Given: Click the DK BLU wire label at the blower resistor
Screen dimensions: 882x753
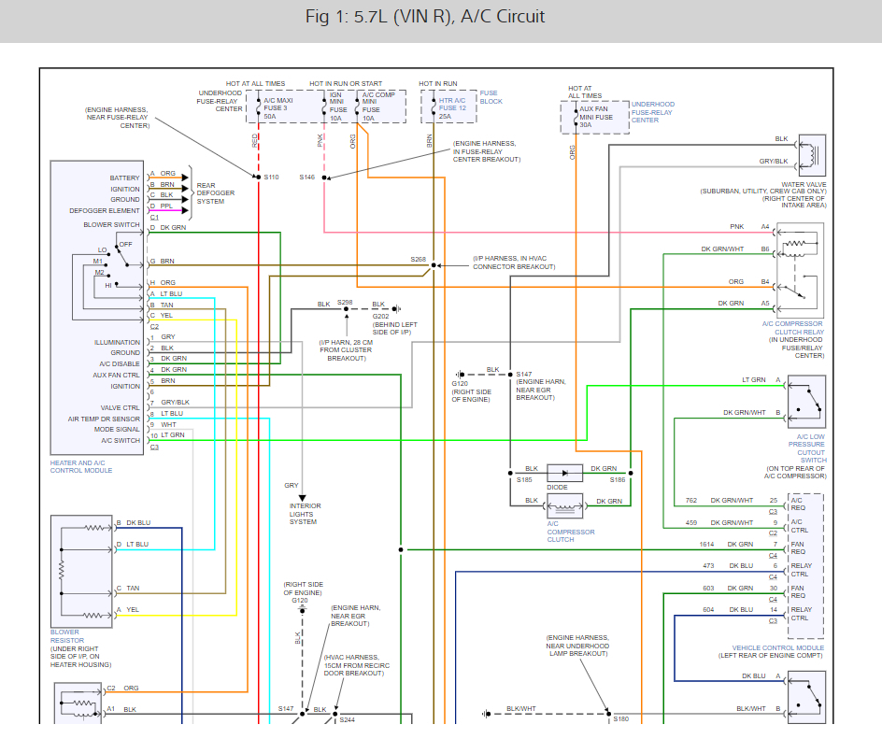Looking at the screenshot, I should coord(138,523).
